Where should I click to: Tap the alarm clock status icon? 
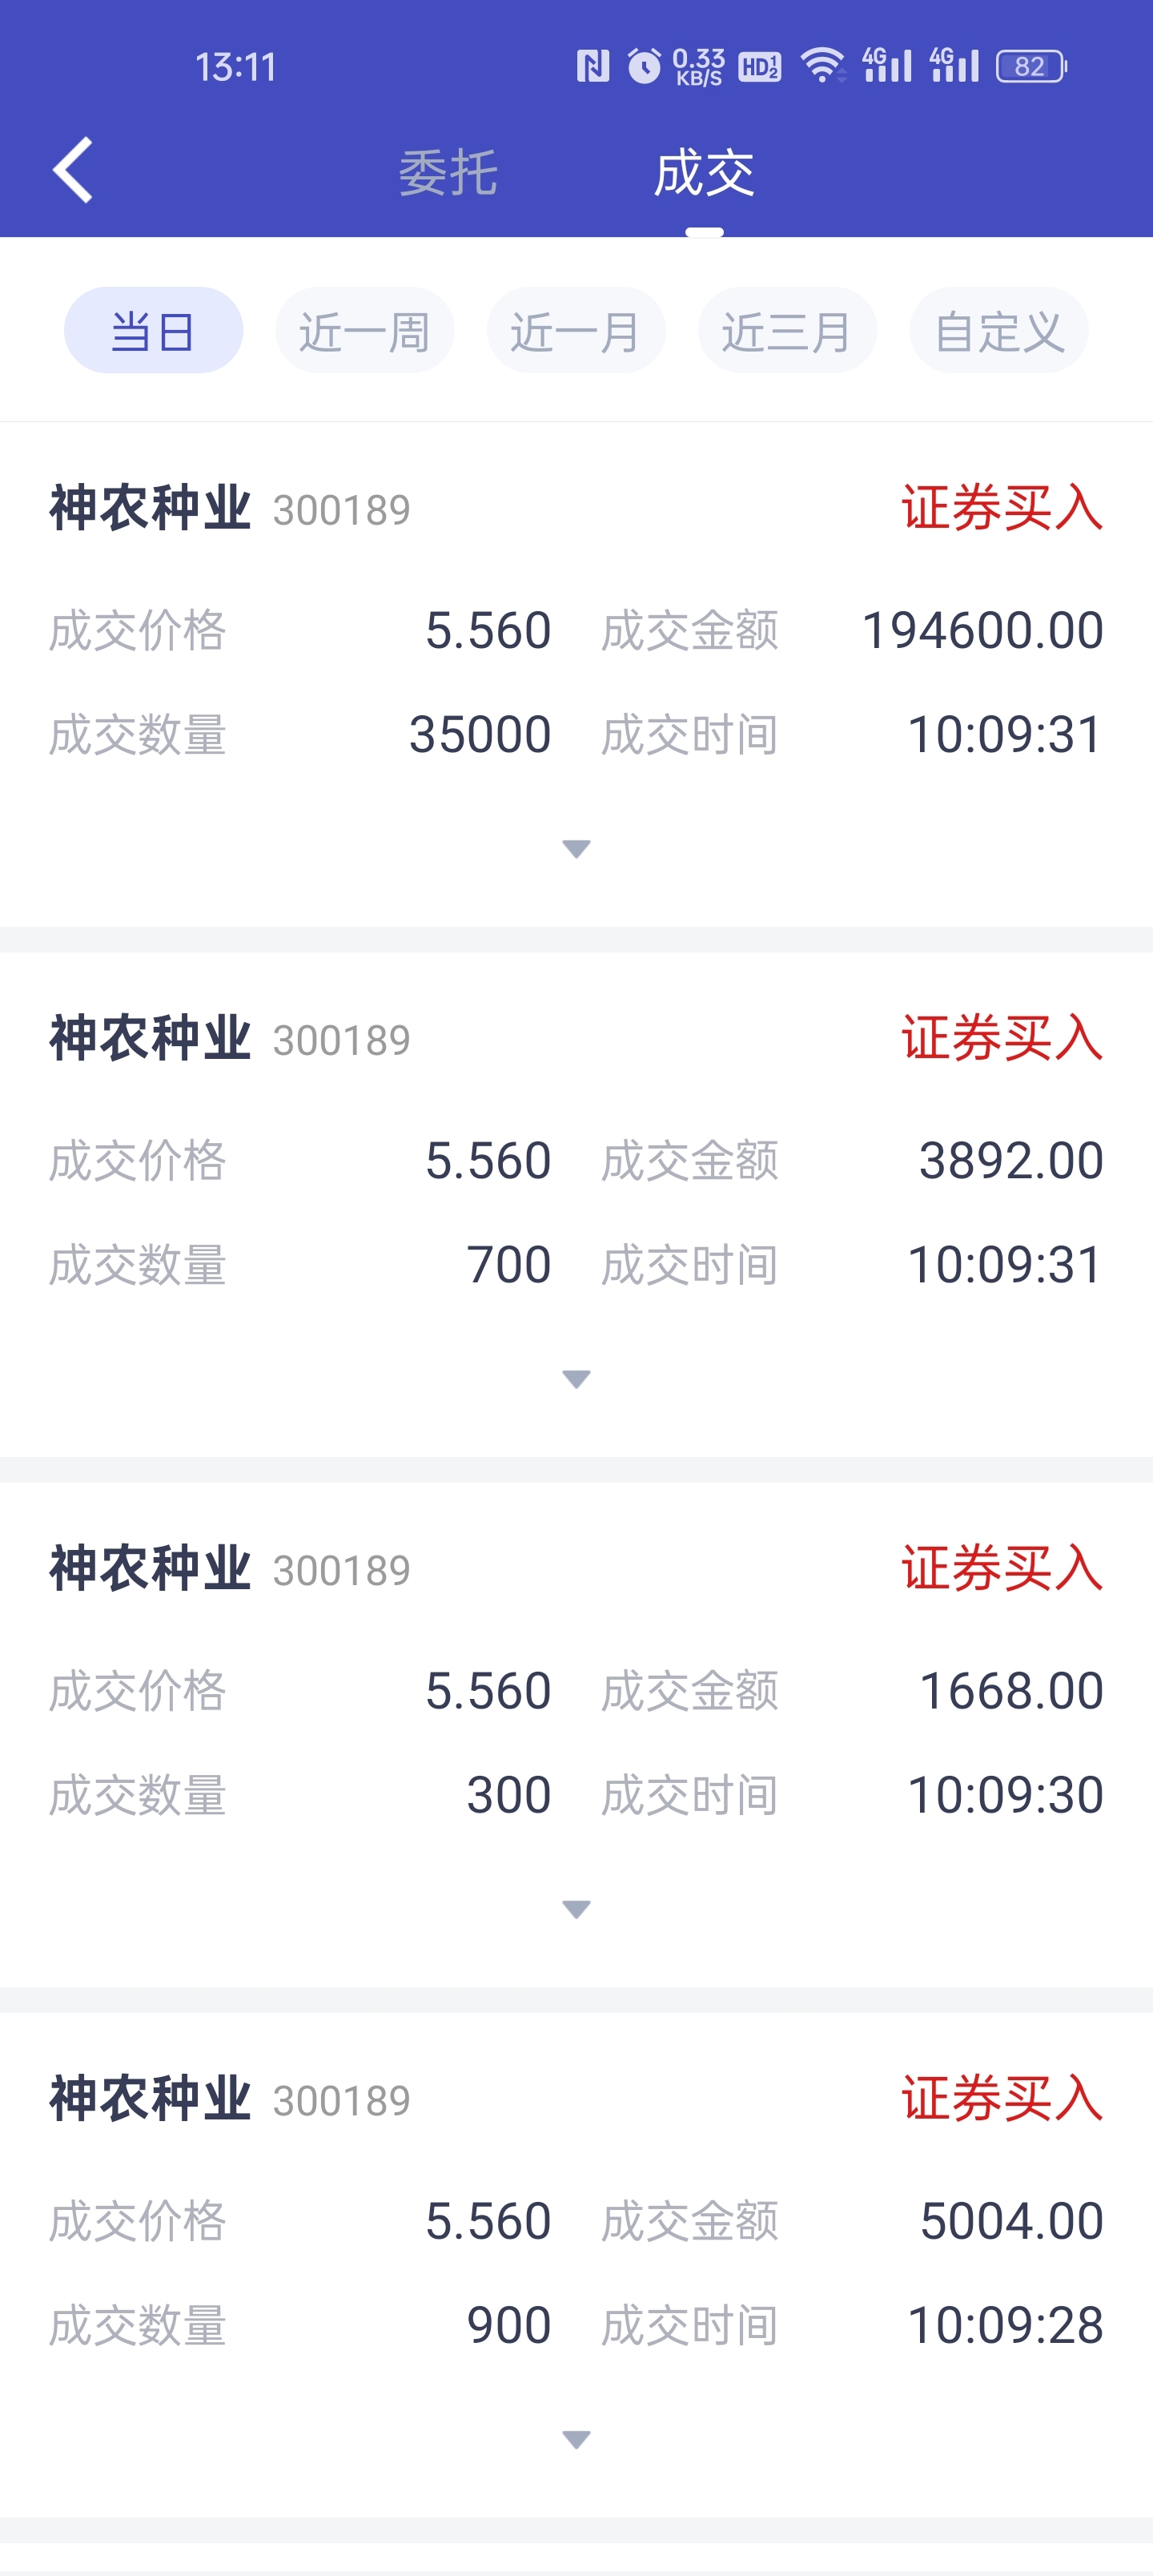pyautogui.click(x=644, y=66)
